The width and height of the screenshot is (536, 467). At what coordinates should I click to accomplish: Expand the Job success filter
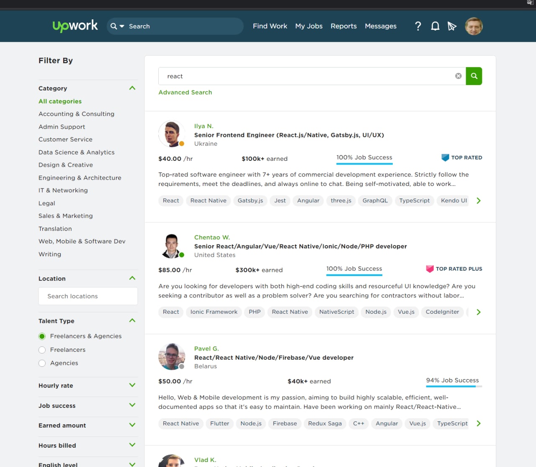(x=132, y=405)
